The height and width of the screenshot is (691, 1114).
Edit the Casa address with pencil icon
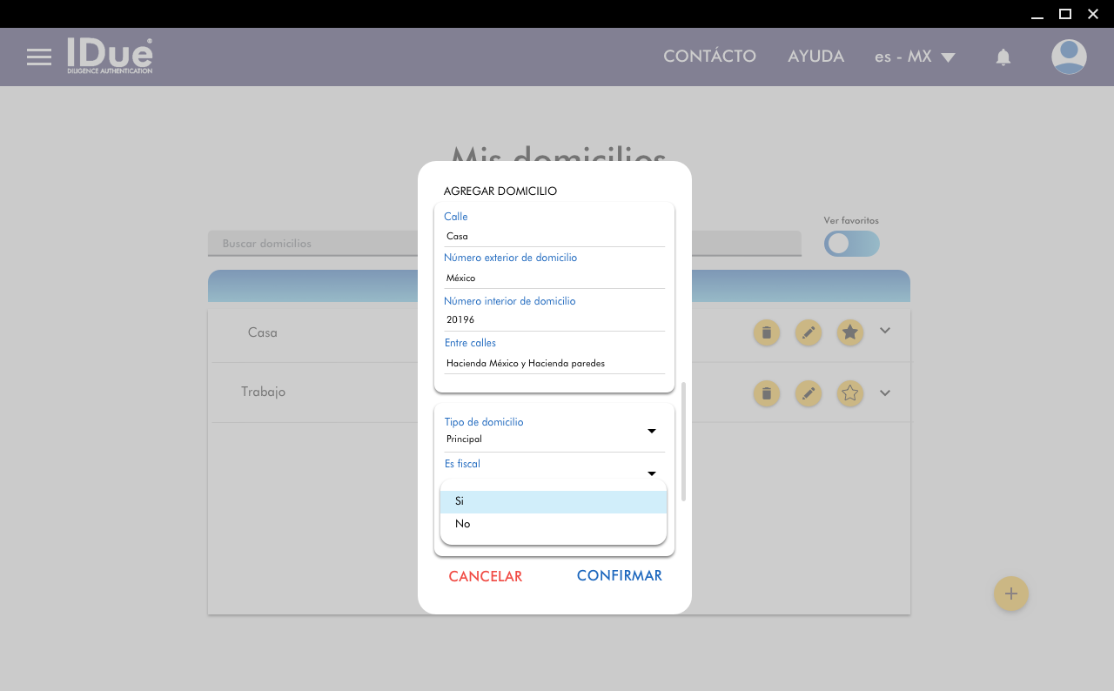click(x=809, y=332)
